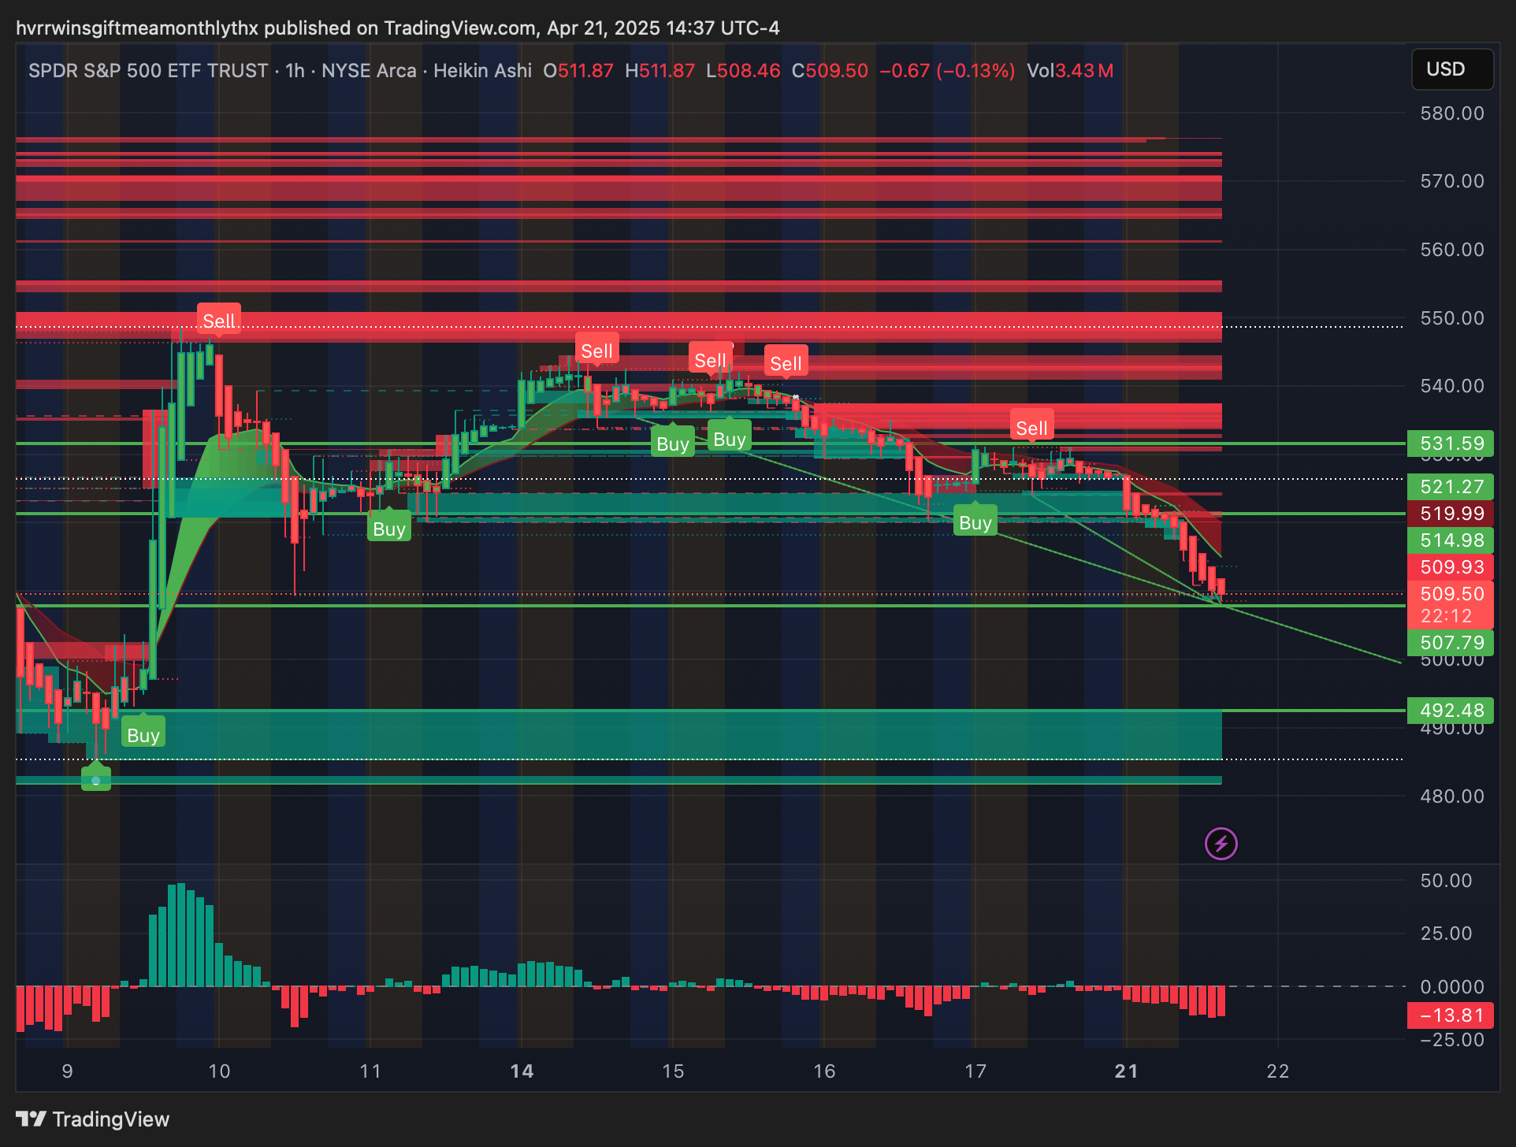The image size is (1516, 1147).
Task: Select the 531.59 green price label
Action: 1451,444
